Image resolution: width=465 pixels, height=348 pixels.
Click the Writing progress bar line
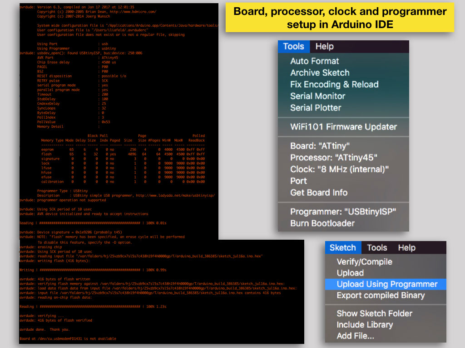coord(93,270)
